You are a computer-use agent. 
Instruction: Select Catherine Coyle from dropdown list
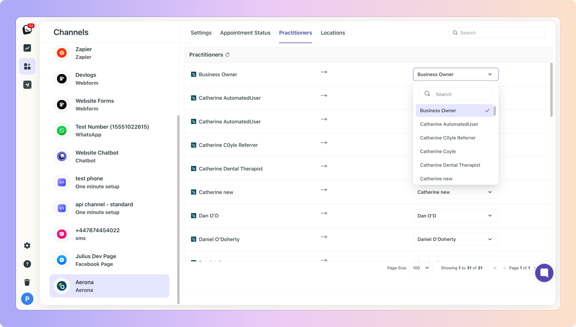[438, 151]
